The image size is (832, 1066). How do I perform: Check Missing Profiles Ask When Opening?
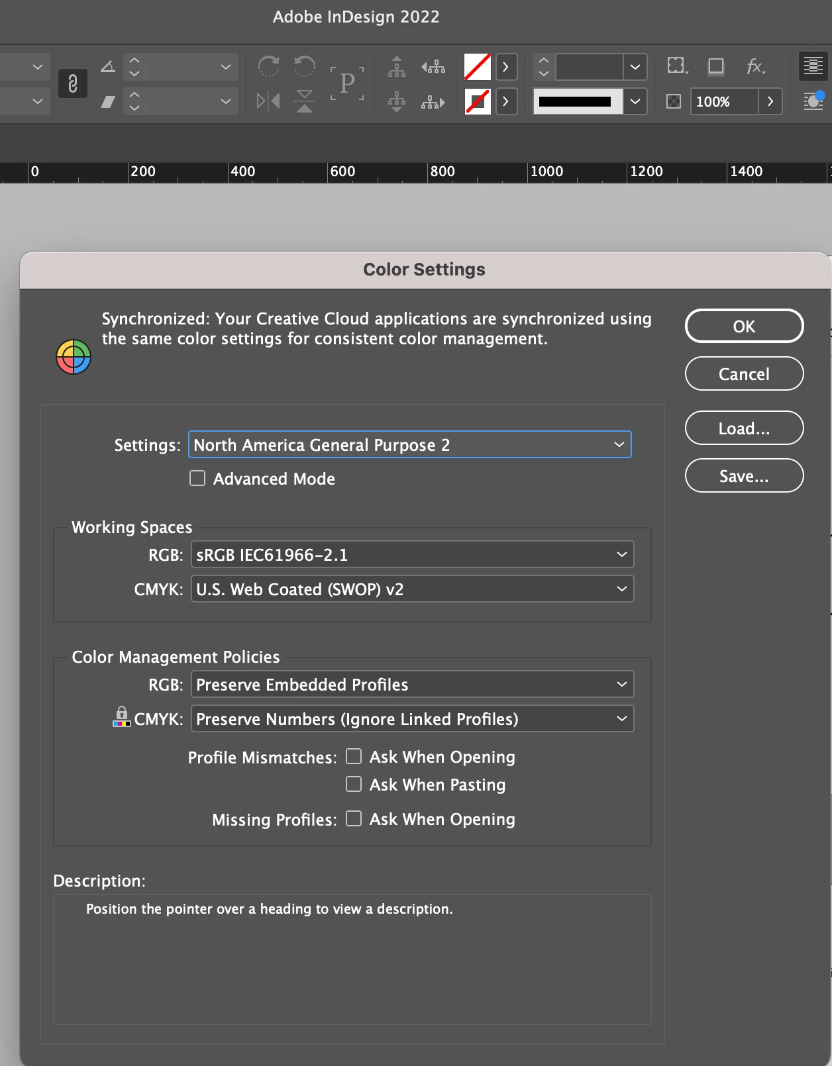coord(354,818)
